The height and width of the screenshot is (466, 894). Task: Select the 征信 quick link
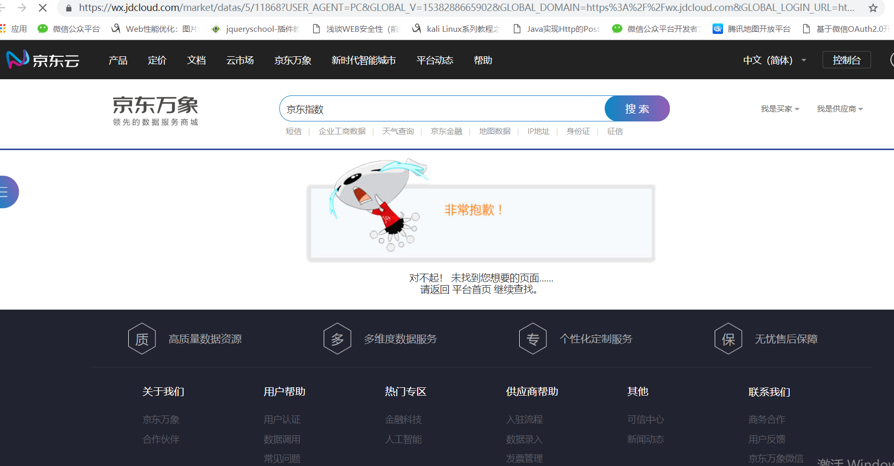(x=615, y=131)
